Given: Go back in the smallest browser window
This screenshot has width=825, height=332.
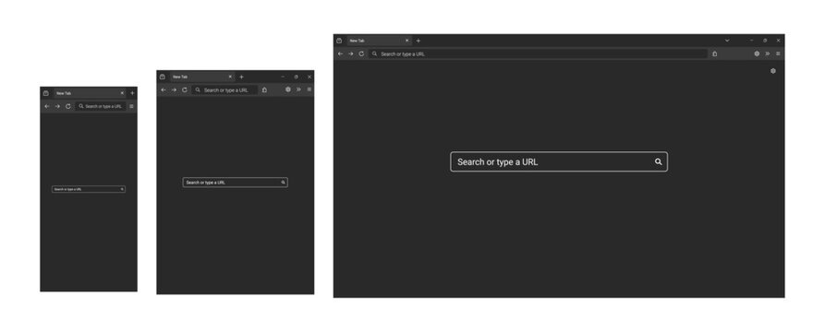Looking at the screenshot, I should tap(47, 106).
